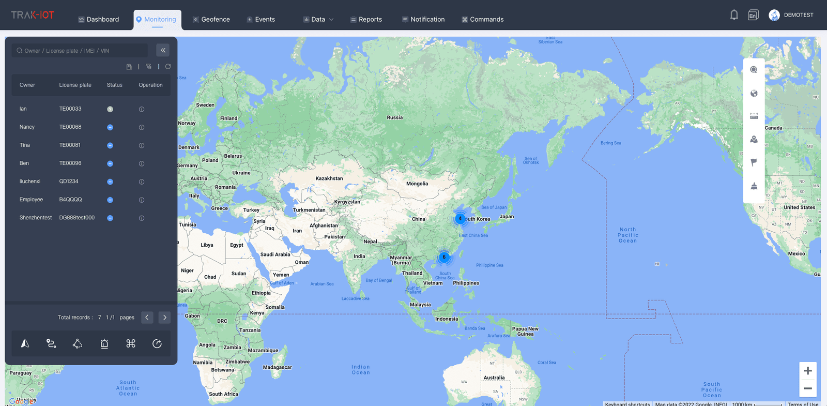This screenshot has width=827, height=406.
Task: Open the command symbol icon
Action: 131,343
